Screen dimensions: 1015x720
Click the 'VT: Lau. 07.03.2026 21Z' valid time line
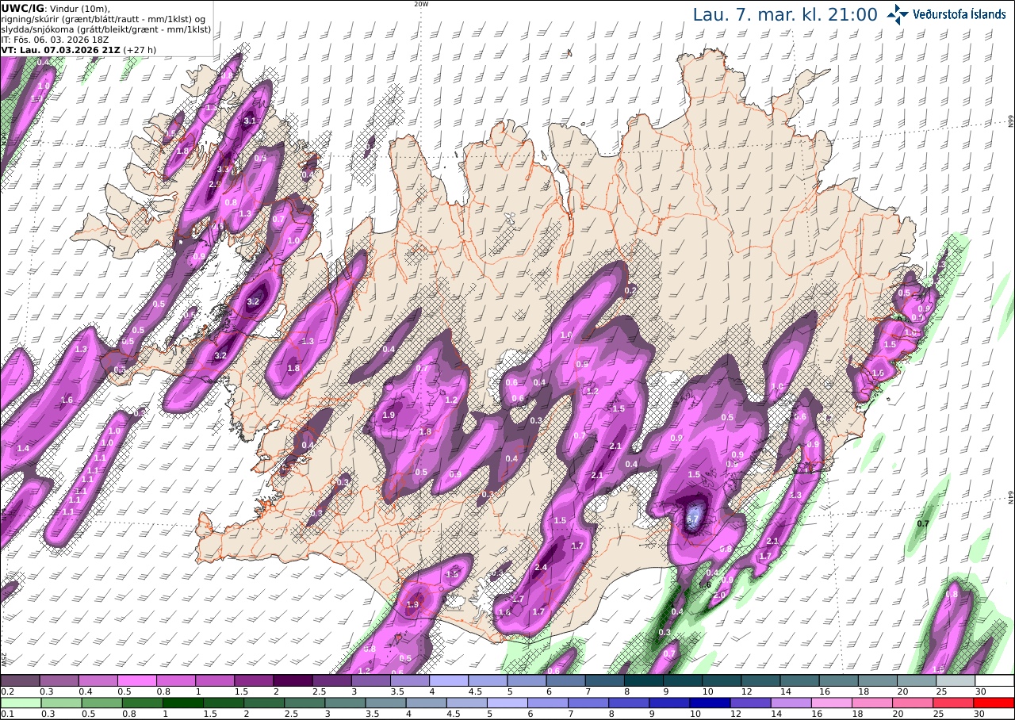pos(60,49)
